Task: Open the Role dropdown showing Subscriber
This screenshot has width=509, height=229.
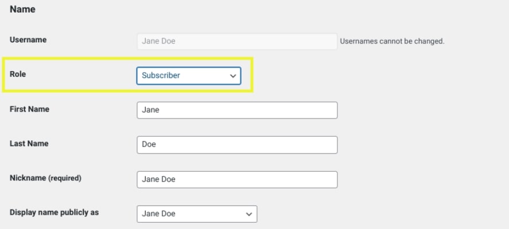Action: tap(188, 76)
